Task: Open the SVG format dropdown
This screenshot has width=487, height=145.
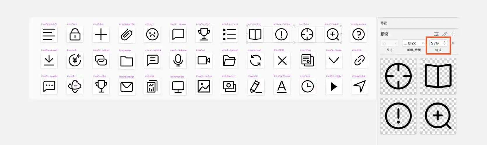Action: tap(438, 43)
